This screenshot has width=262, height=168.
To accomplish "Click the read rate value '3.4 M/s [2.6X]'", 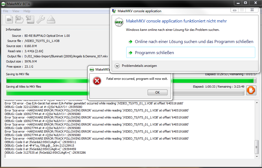I will 34,51.
